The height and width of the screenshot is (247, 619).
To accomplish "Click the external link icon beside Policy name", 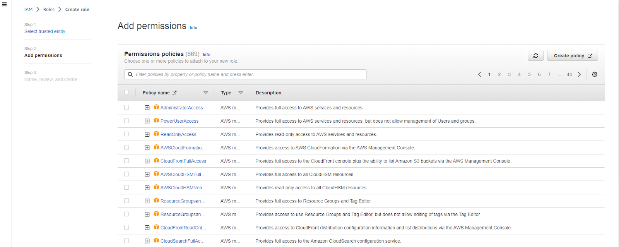I will click(174, 93).
